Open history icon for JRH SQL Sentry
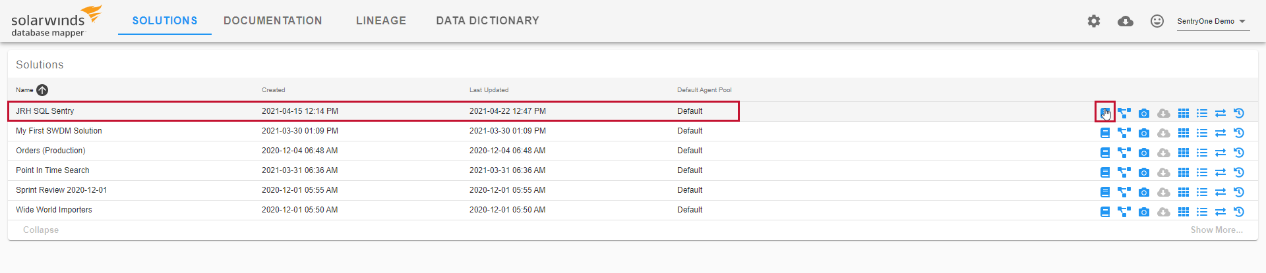Screen dimensions: 1266x273 (x=1239, y=113)
